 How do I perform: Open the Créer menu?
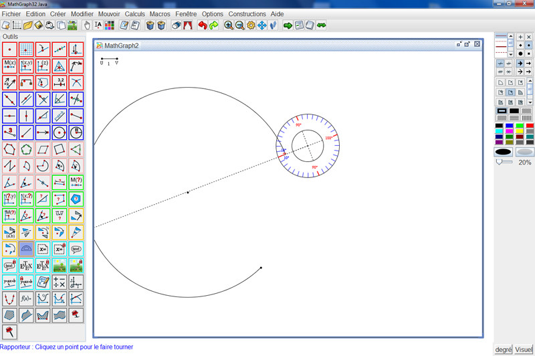(58, 14)
